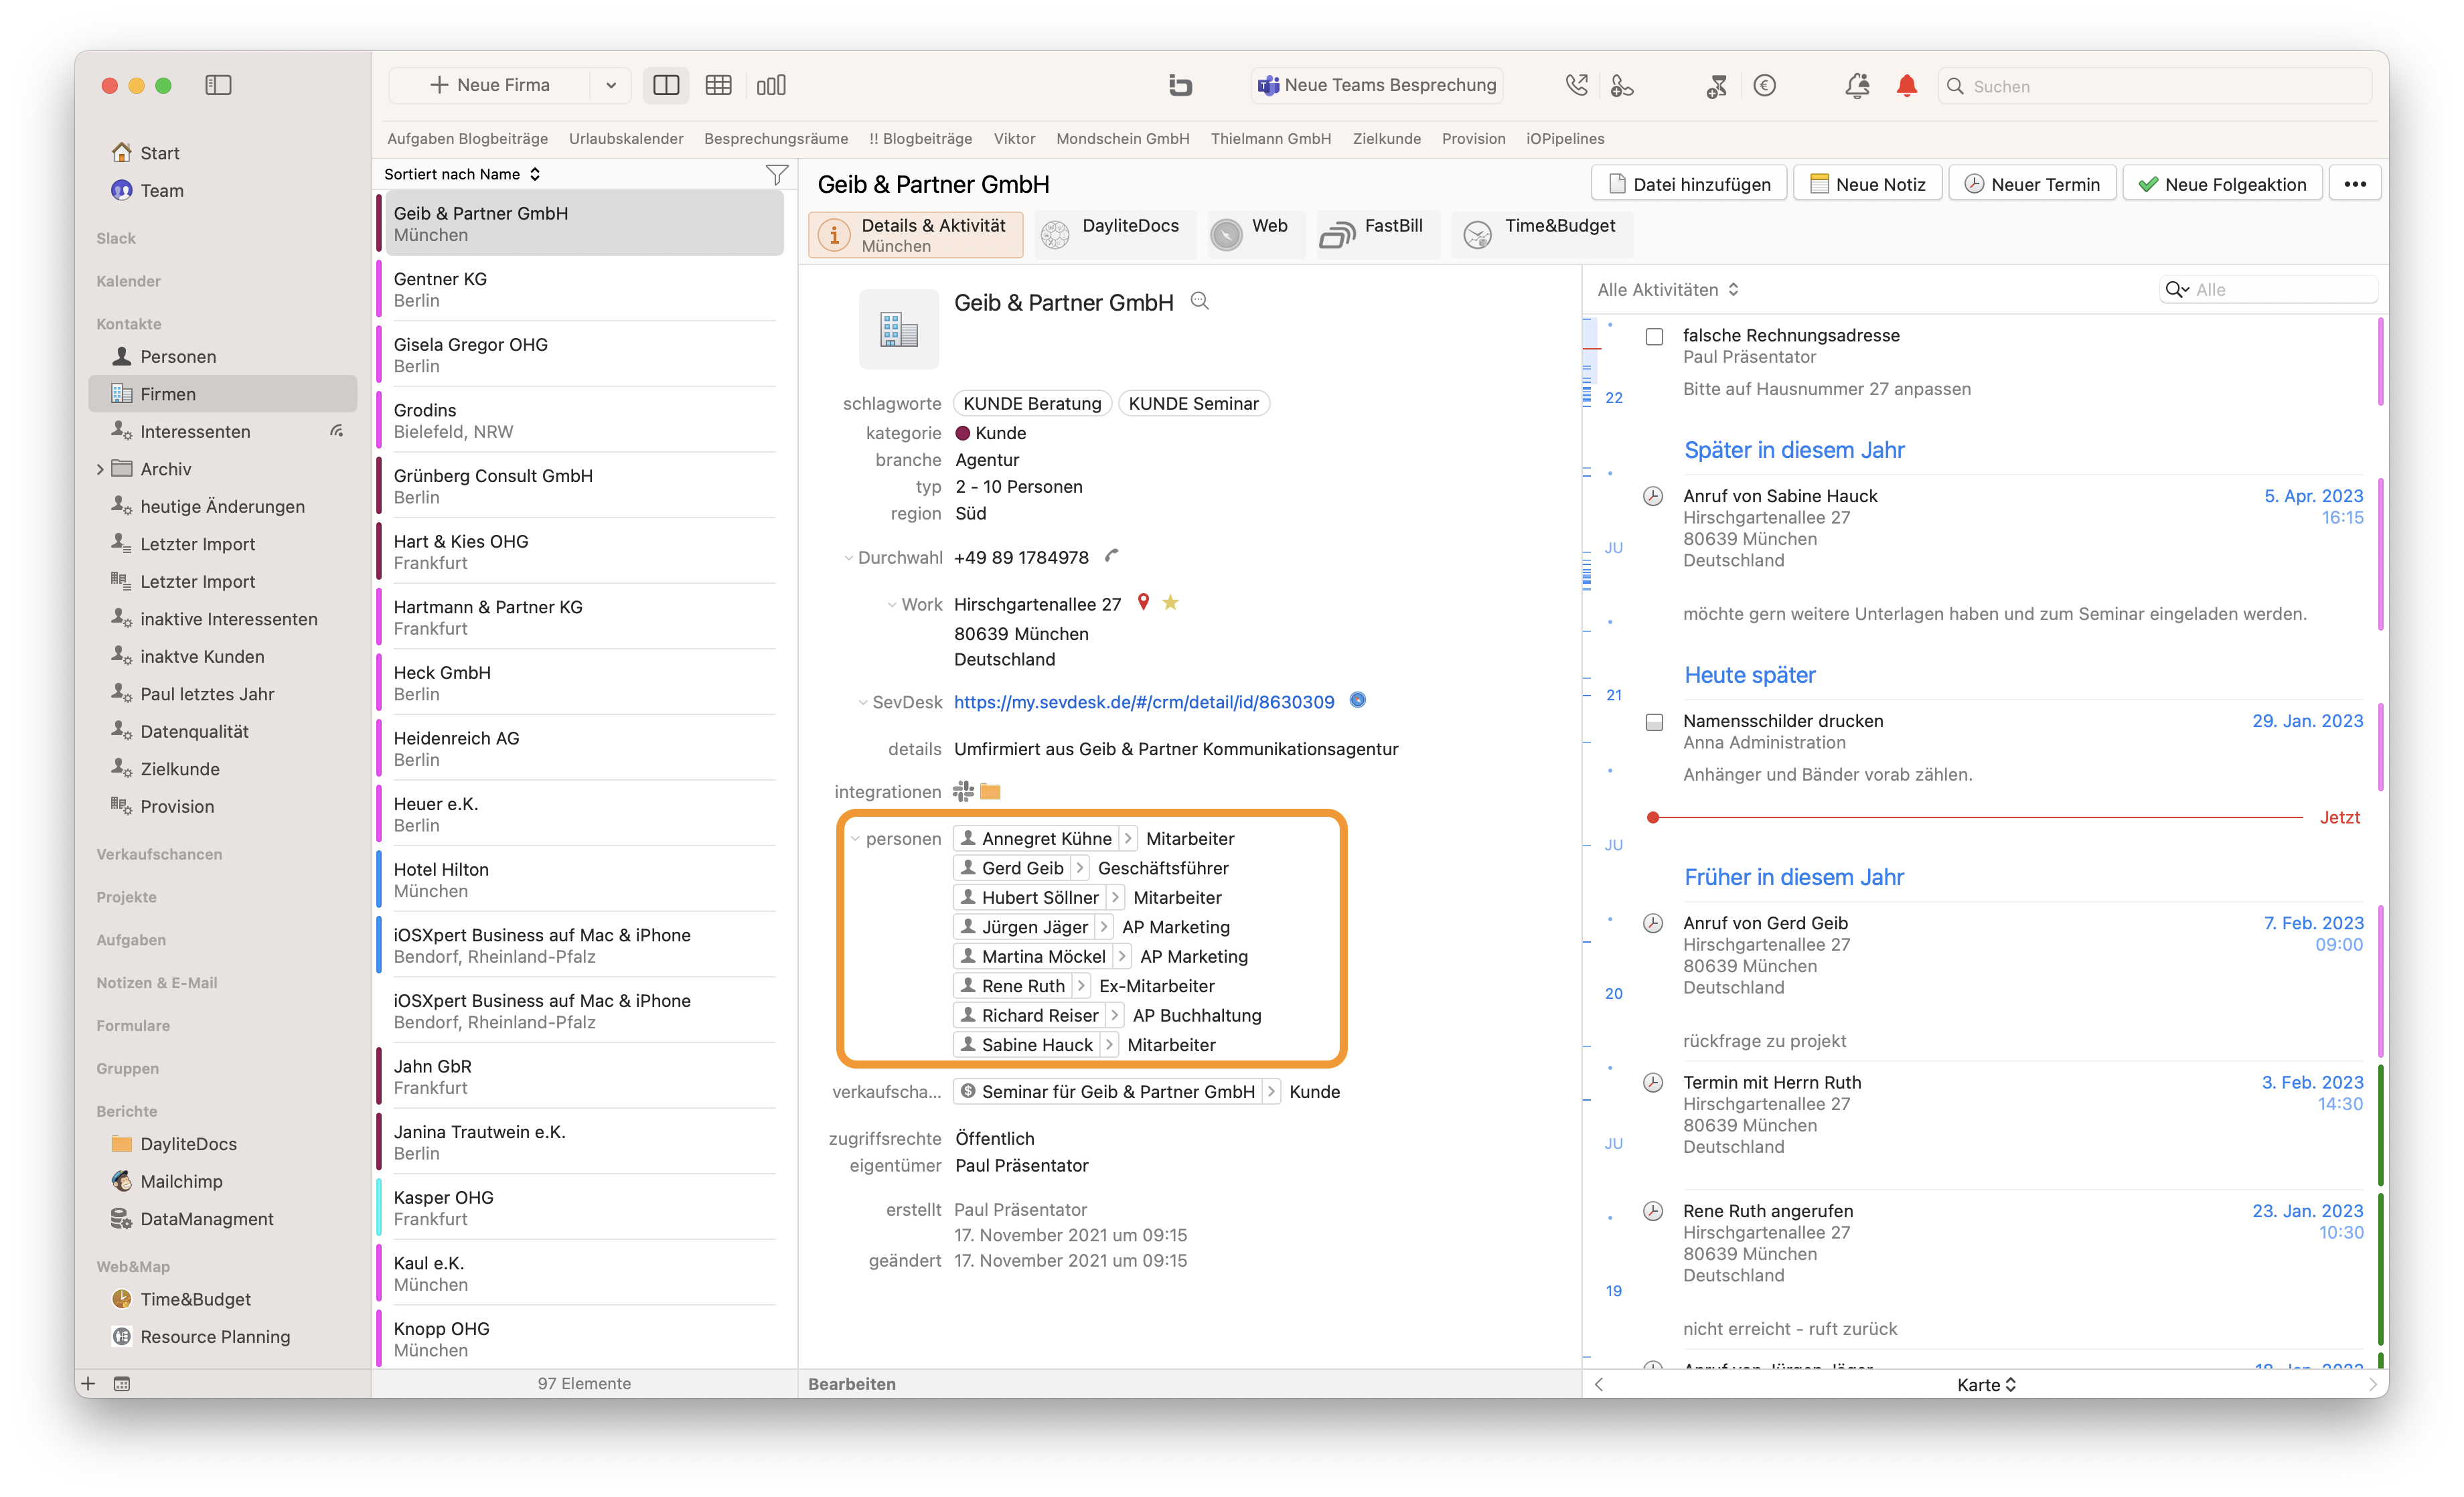Switch to column board view
This screenshot has width=2464, height=1497.
(771, 85)
